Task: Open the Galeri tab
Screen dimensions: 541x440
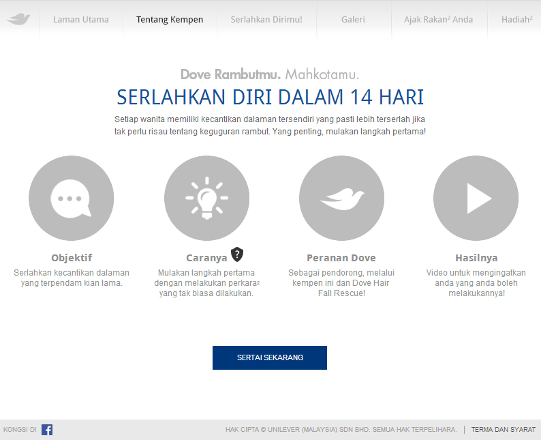Action: [353, 20]
